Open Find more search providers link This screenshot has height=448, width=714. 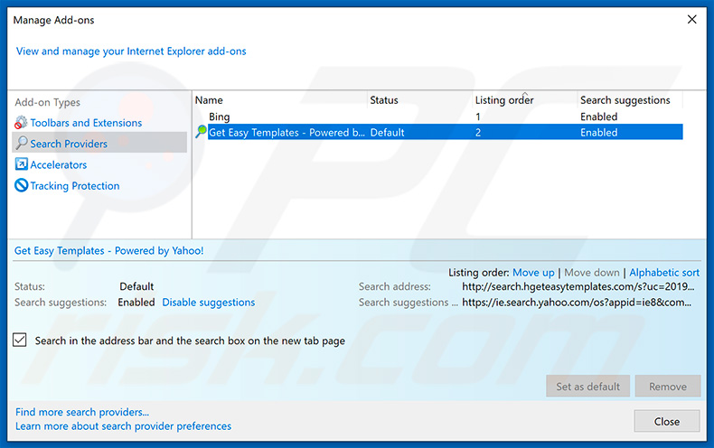point(82,412)
